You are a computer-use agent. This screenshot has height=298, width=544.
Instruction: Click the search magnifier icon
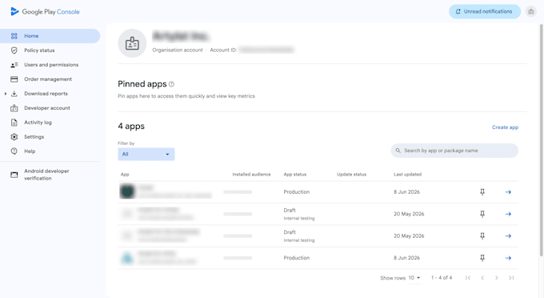398,151
